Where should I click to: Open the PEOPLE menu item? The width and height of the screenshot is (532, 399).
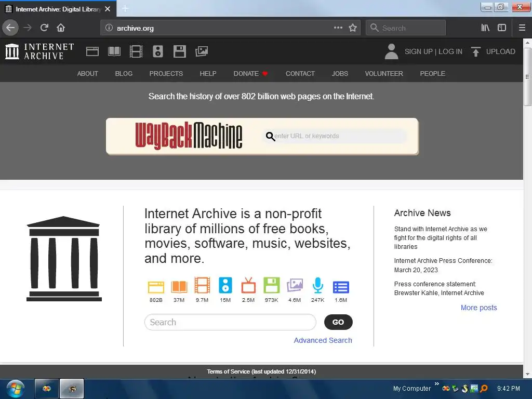pos(433,74)
